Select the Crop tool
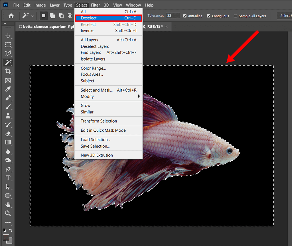292x246 pixels. pos(8,71)
